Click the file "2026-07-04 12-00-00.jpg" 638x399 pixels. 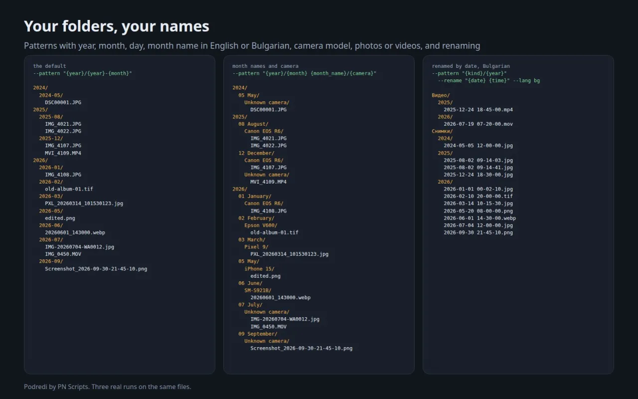pyautogui.click(x=478, y=225)
